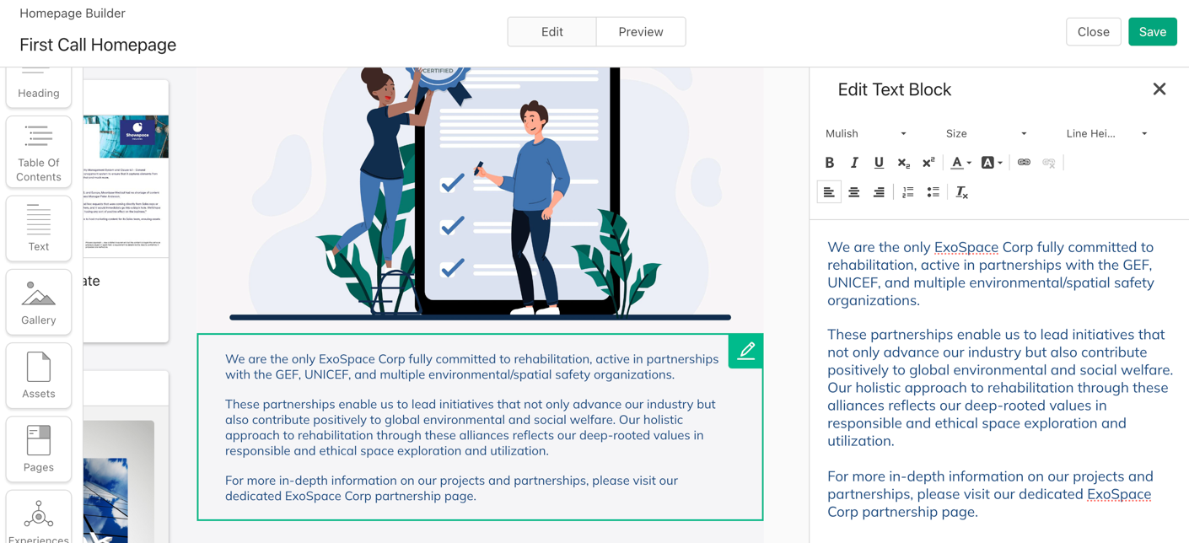Viewport: 1189px width, 543px height.
Task: Switch to the Preview tab
Action: (641, 32)
